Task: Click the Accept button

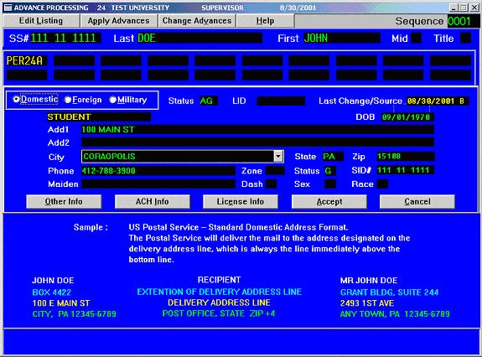Action: [x=329, y=201]
